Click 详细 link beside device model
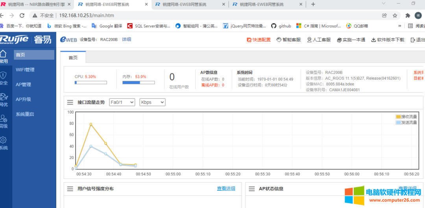 point(126,40)
